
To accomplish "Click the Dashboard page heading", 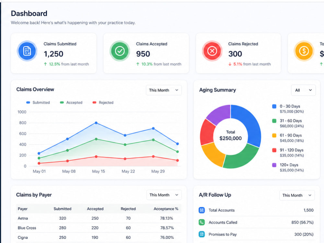I will (29, 13).
